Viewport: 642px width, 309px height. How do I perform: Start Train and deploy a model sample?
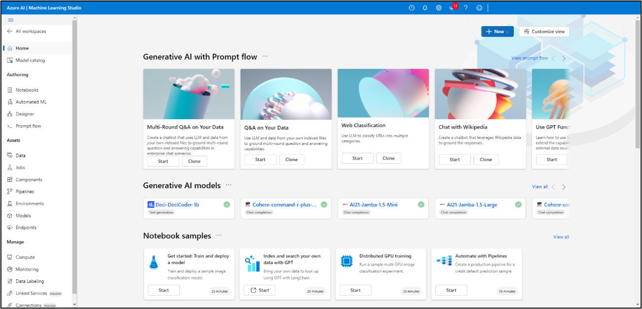coord(164,290)
